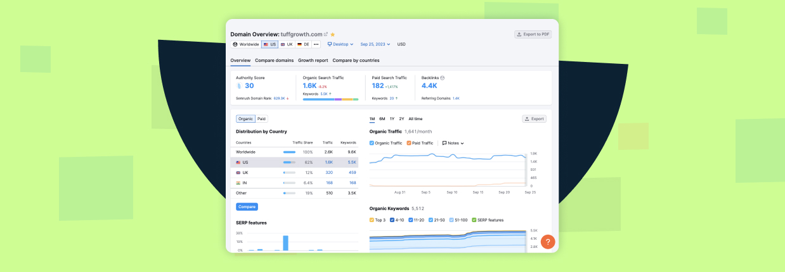Open tuffgrowth.com external link icon
Screen dimensions: 785x272
coord(326,34)
